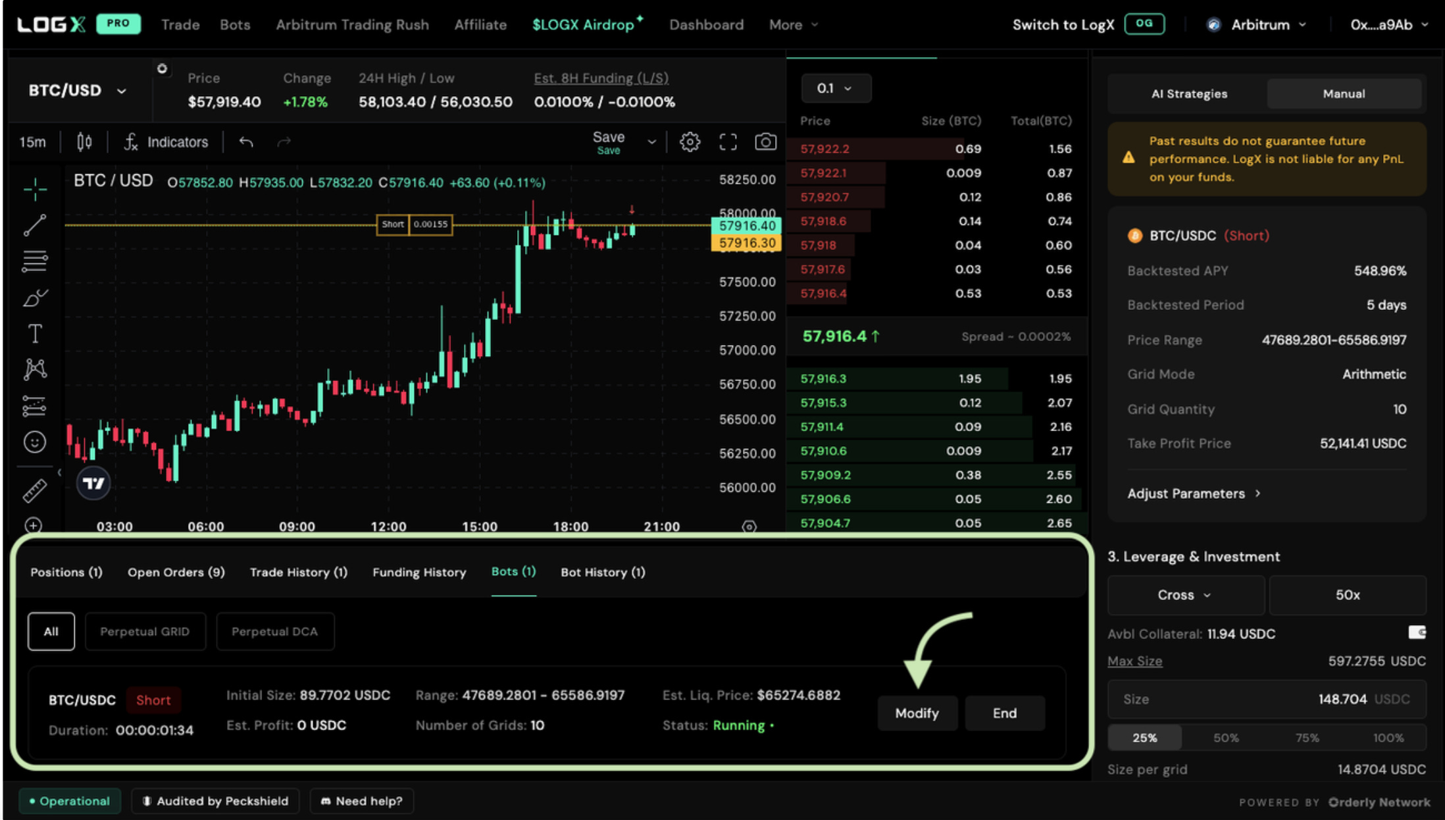Image resolution: width=1445 pixels, height=820 pixels.
Task: Open Arbitrum Trading Rush page
Action: point(352,24)
